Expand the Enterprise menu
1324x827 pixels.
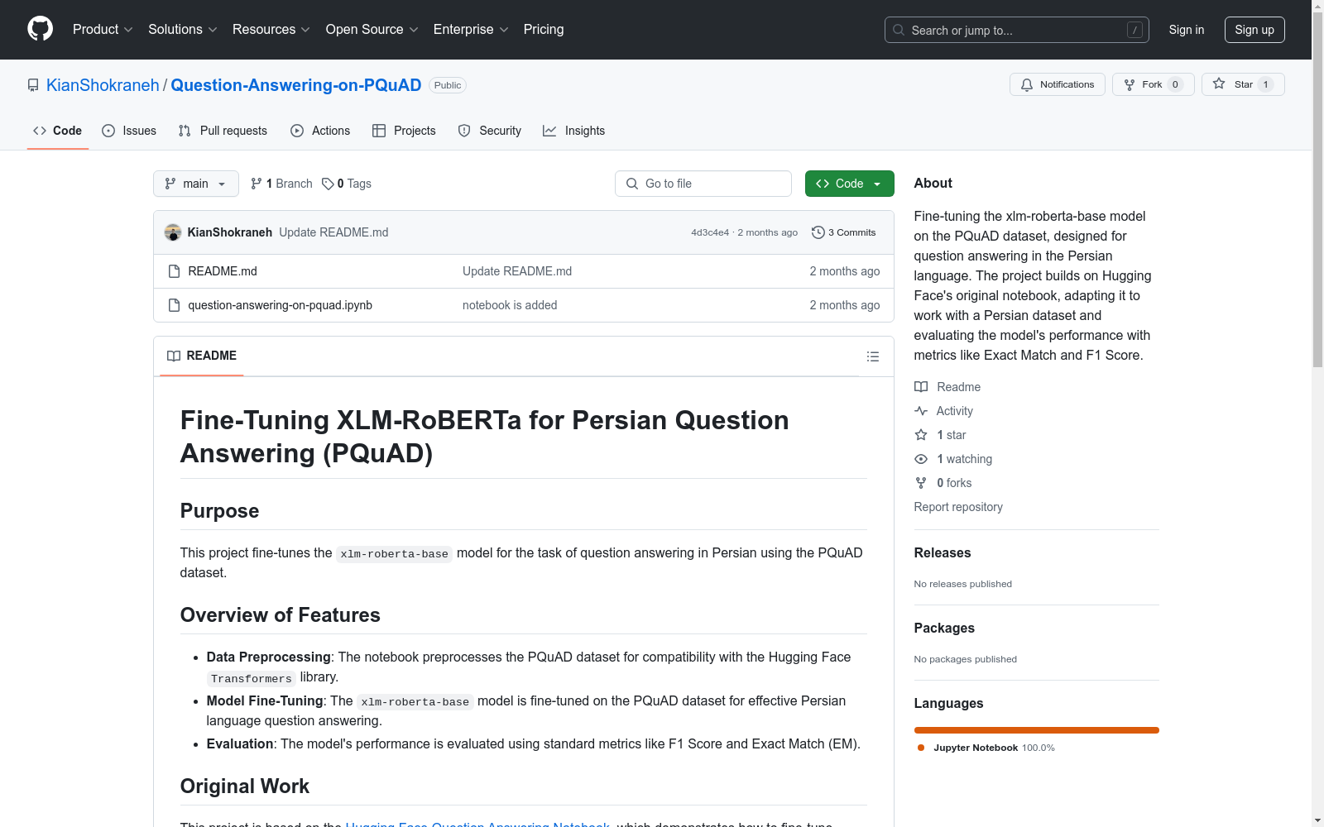(471, 30)
